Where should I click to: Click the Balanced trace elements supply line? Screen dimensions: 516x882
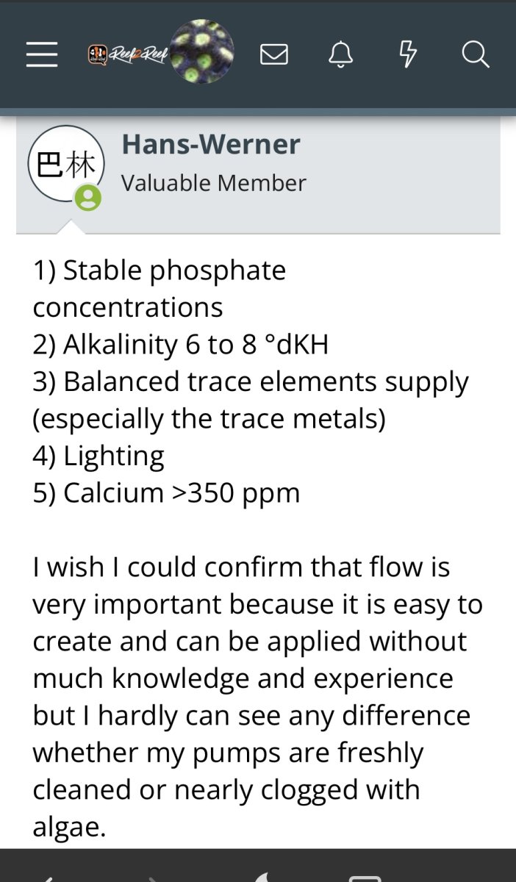tap(251, 400)
